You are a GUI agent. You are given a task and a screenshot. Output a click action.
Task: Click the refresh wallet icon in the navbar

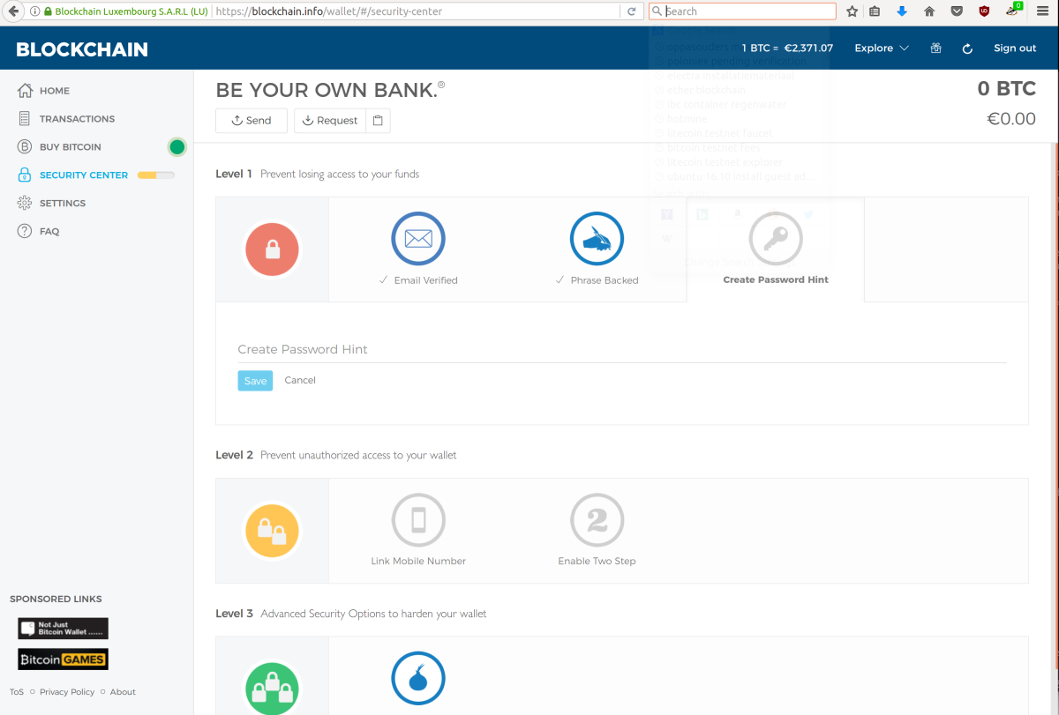click(x=967, y=48)
